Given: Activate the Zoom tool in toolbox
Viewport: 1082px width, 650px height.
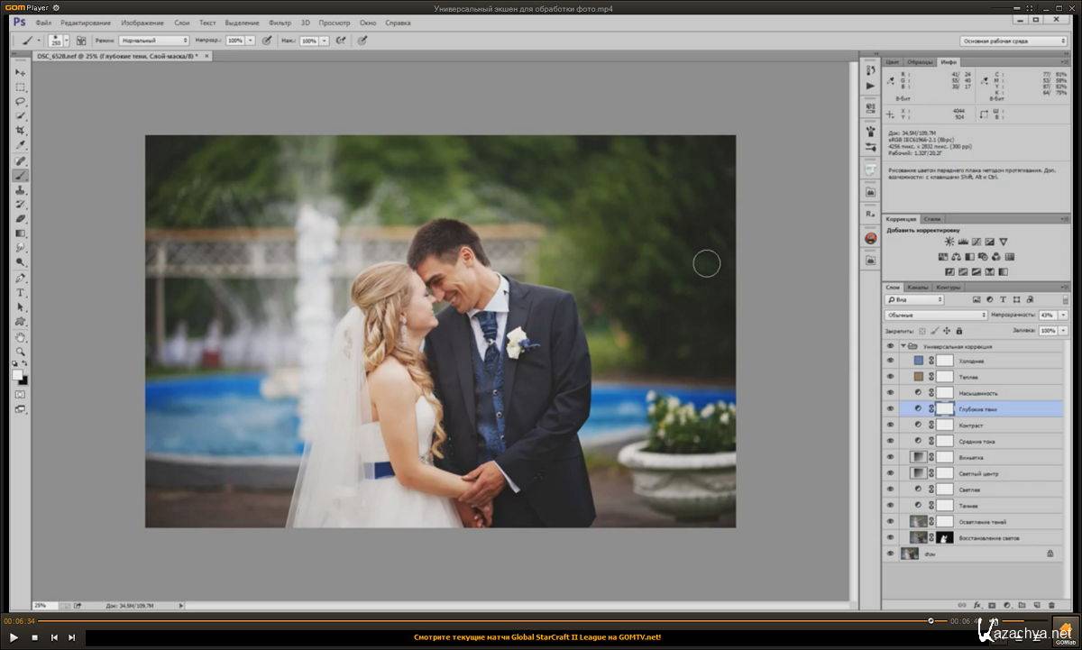Looking at the screenshot, I should coord(21,352).
